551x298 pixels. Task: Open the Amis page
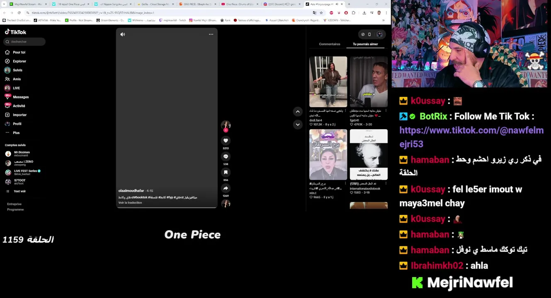[13, 79]
